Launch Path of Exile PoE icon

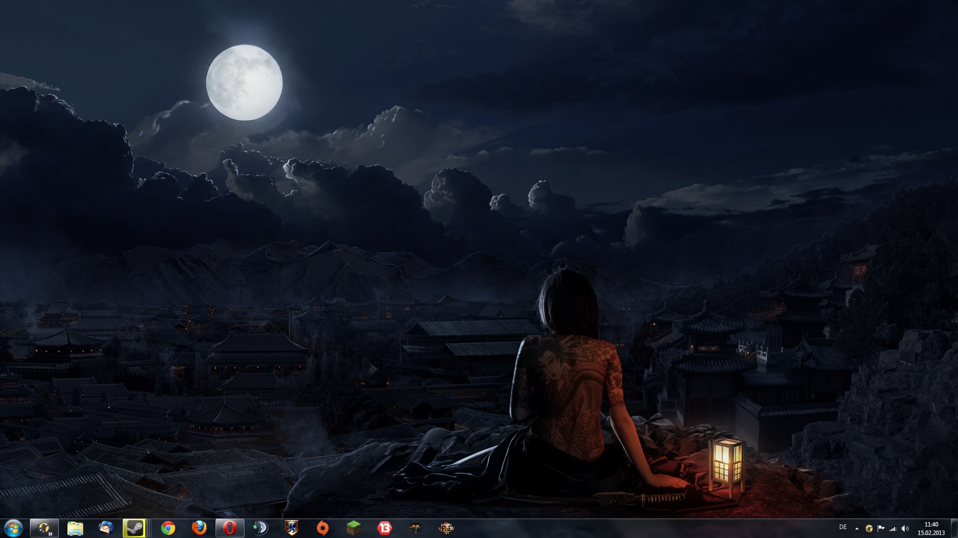tap(446, 528)
